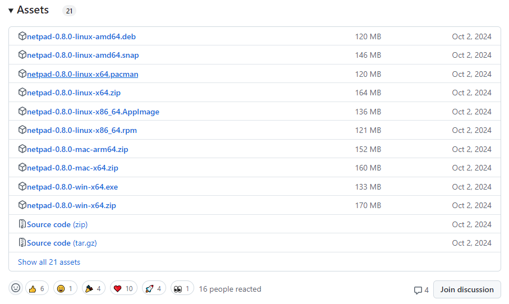Click zip file icon beside Source code (zip)

pos(22,224)
